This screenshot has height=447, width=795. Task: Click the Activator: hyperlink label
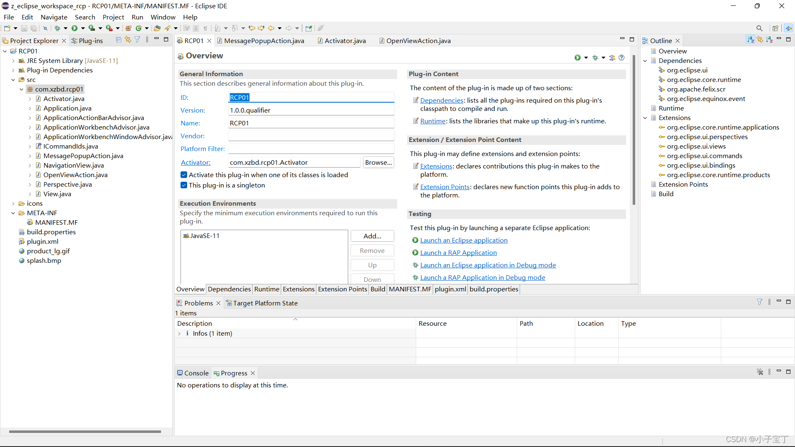196,162
